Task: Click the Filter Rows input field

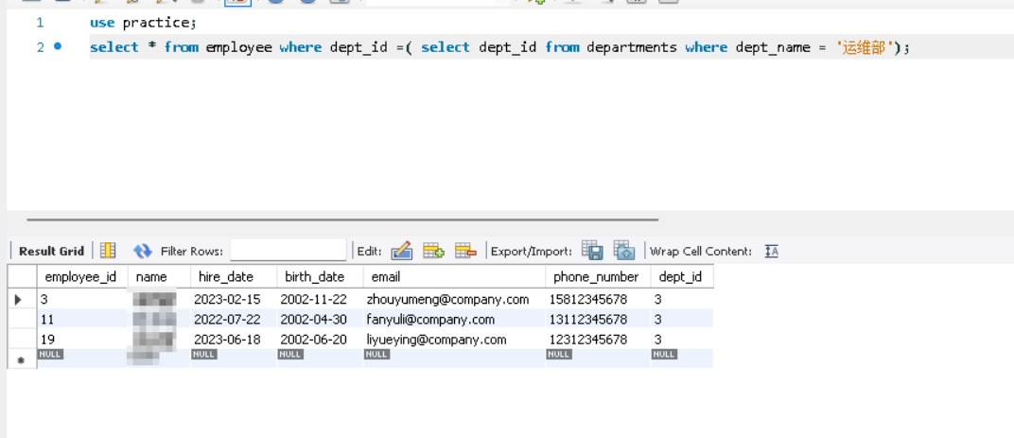Action: (288, 251)
